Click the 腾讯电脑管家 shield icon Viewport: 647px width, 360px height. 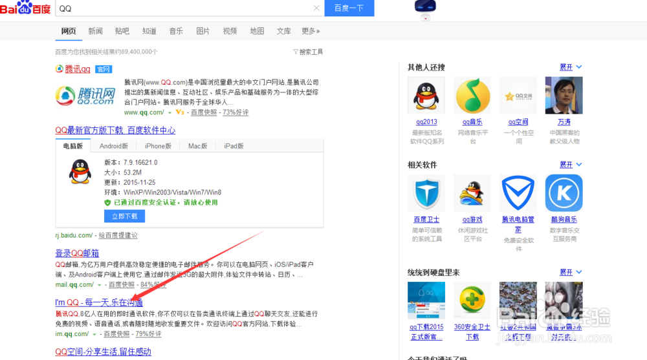pyautogui.click(x=518, y=193)
